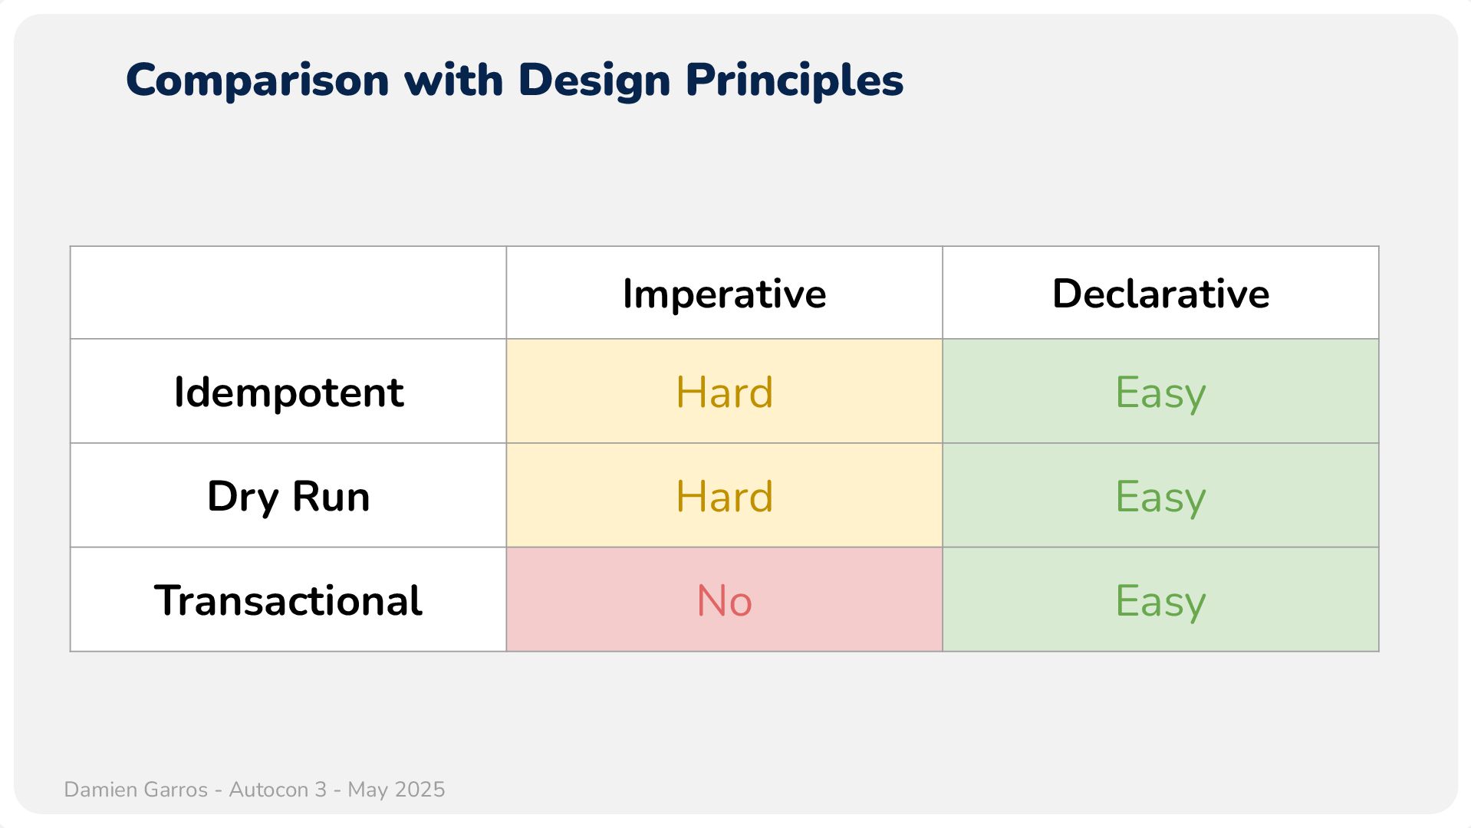Viewport: 1471px width, 828px height.
Task: Click the year 2025 in the footer
Action: [x=419, y=790]
